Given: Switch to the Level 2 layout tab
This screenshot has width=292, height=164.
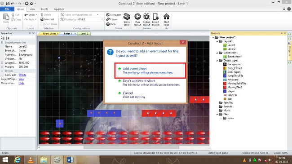Looking at the screenshot, I should (84, 34).
